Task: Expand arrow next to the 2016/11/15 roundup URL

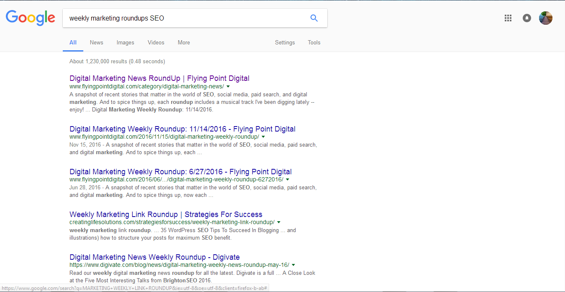Action: click(x=263, y=137)
